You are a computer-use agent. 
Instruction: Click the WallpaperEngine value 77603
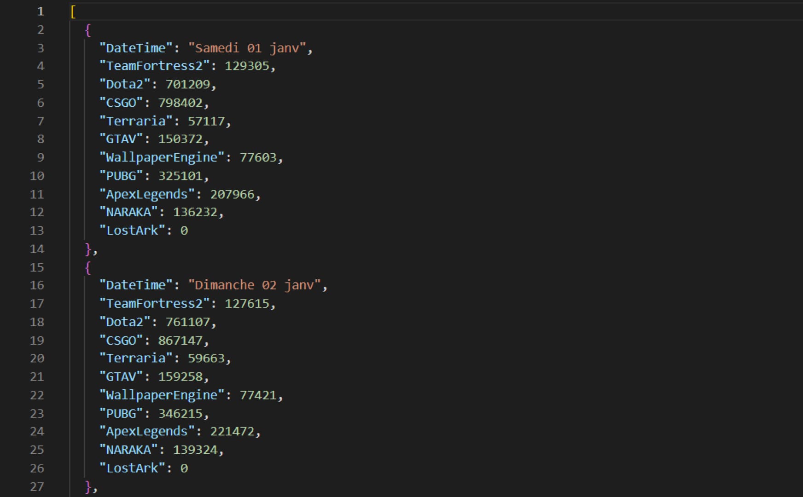click(x=258, y=157)
